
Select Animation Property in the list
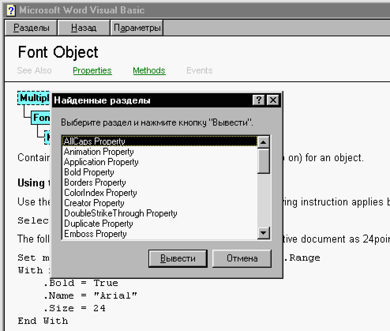(x=160, y=152)
